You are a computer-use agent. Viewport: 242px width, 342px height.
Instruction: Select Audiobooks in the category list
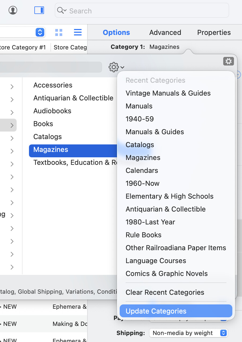[52, 111]
